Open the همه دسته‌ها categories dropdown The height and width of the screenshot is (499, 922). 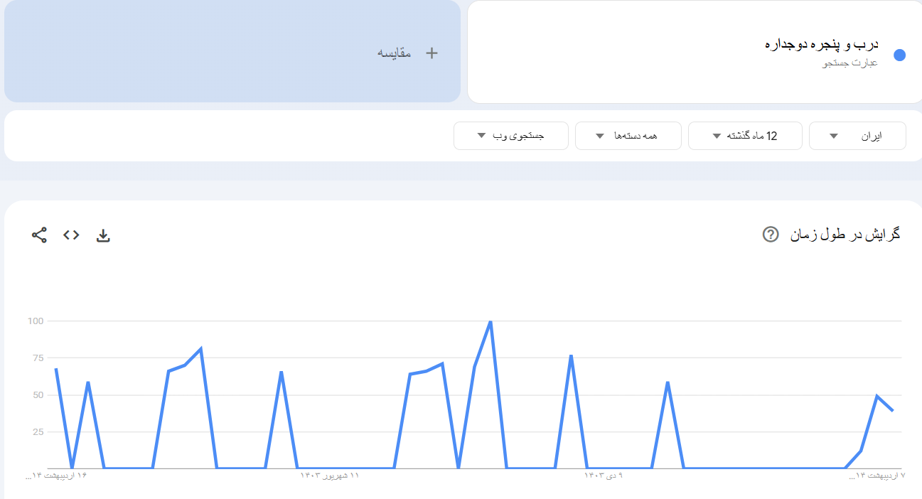point(628,136)
